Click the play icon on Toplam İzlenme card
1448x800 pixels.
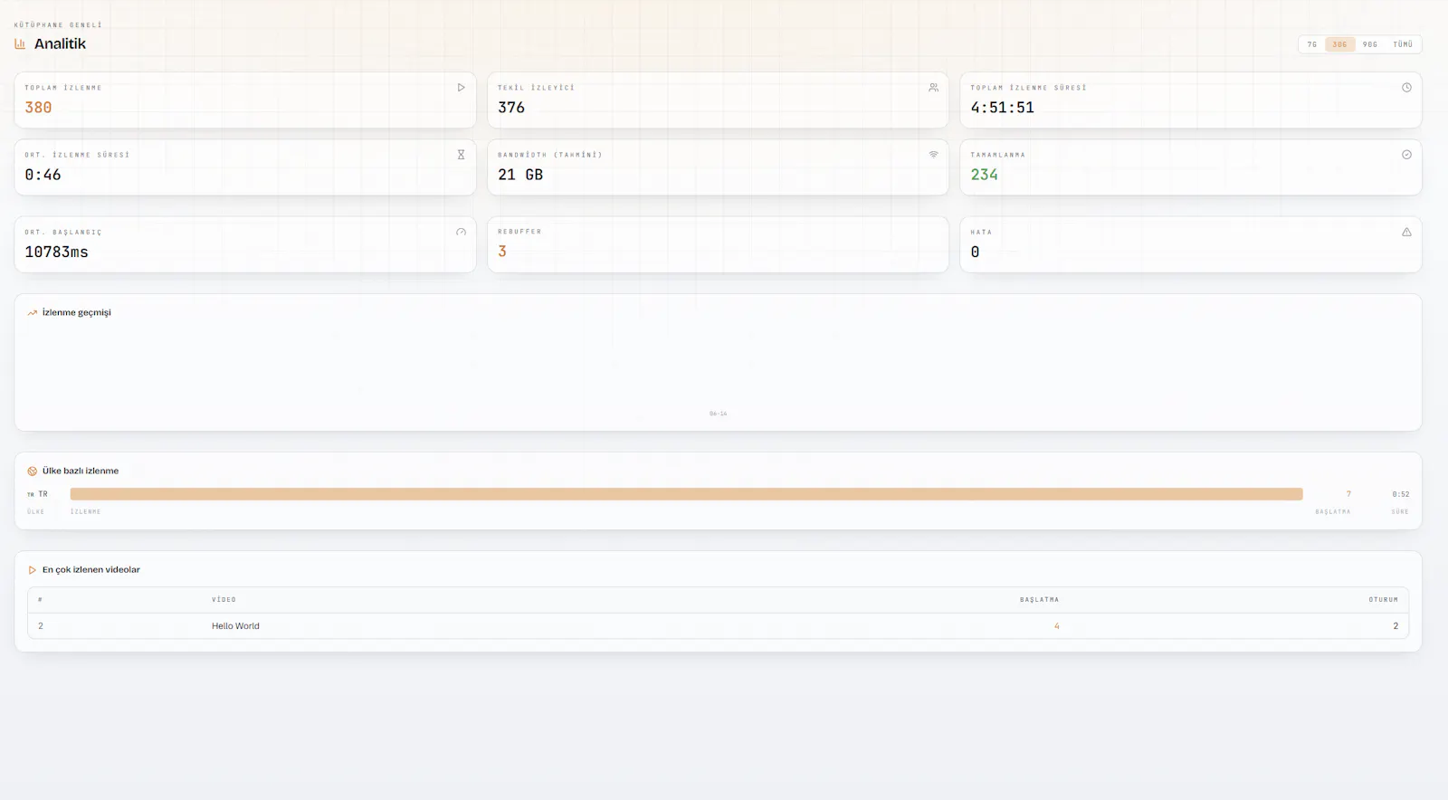point(461,88)
